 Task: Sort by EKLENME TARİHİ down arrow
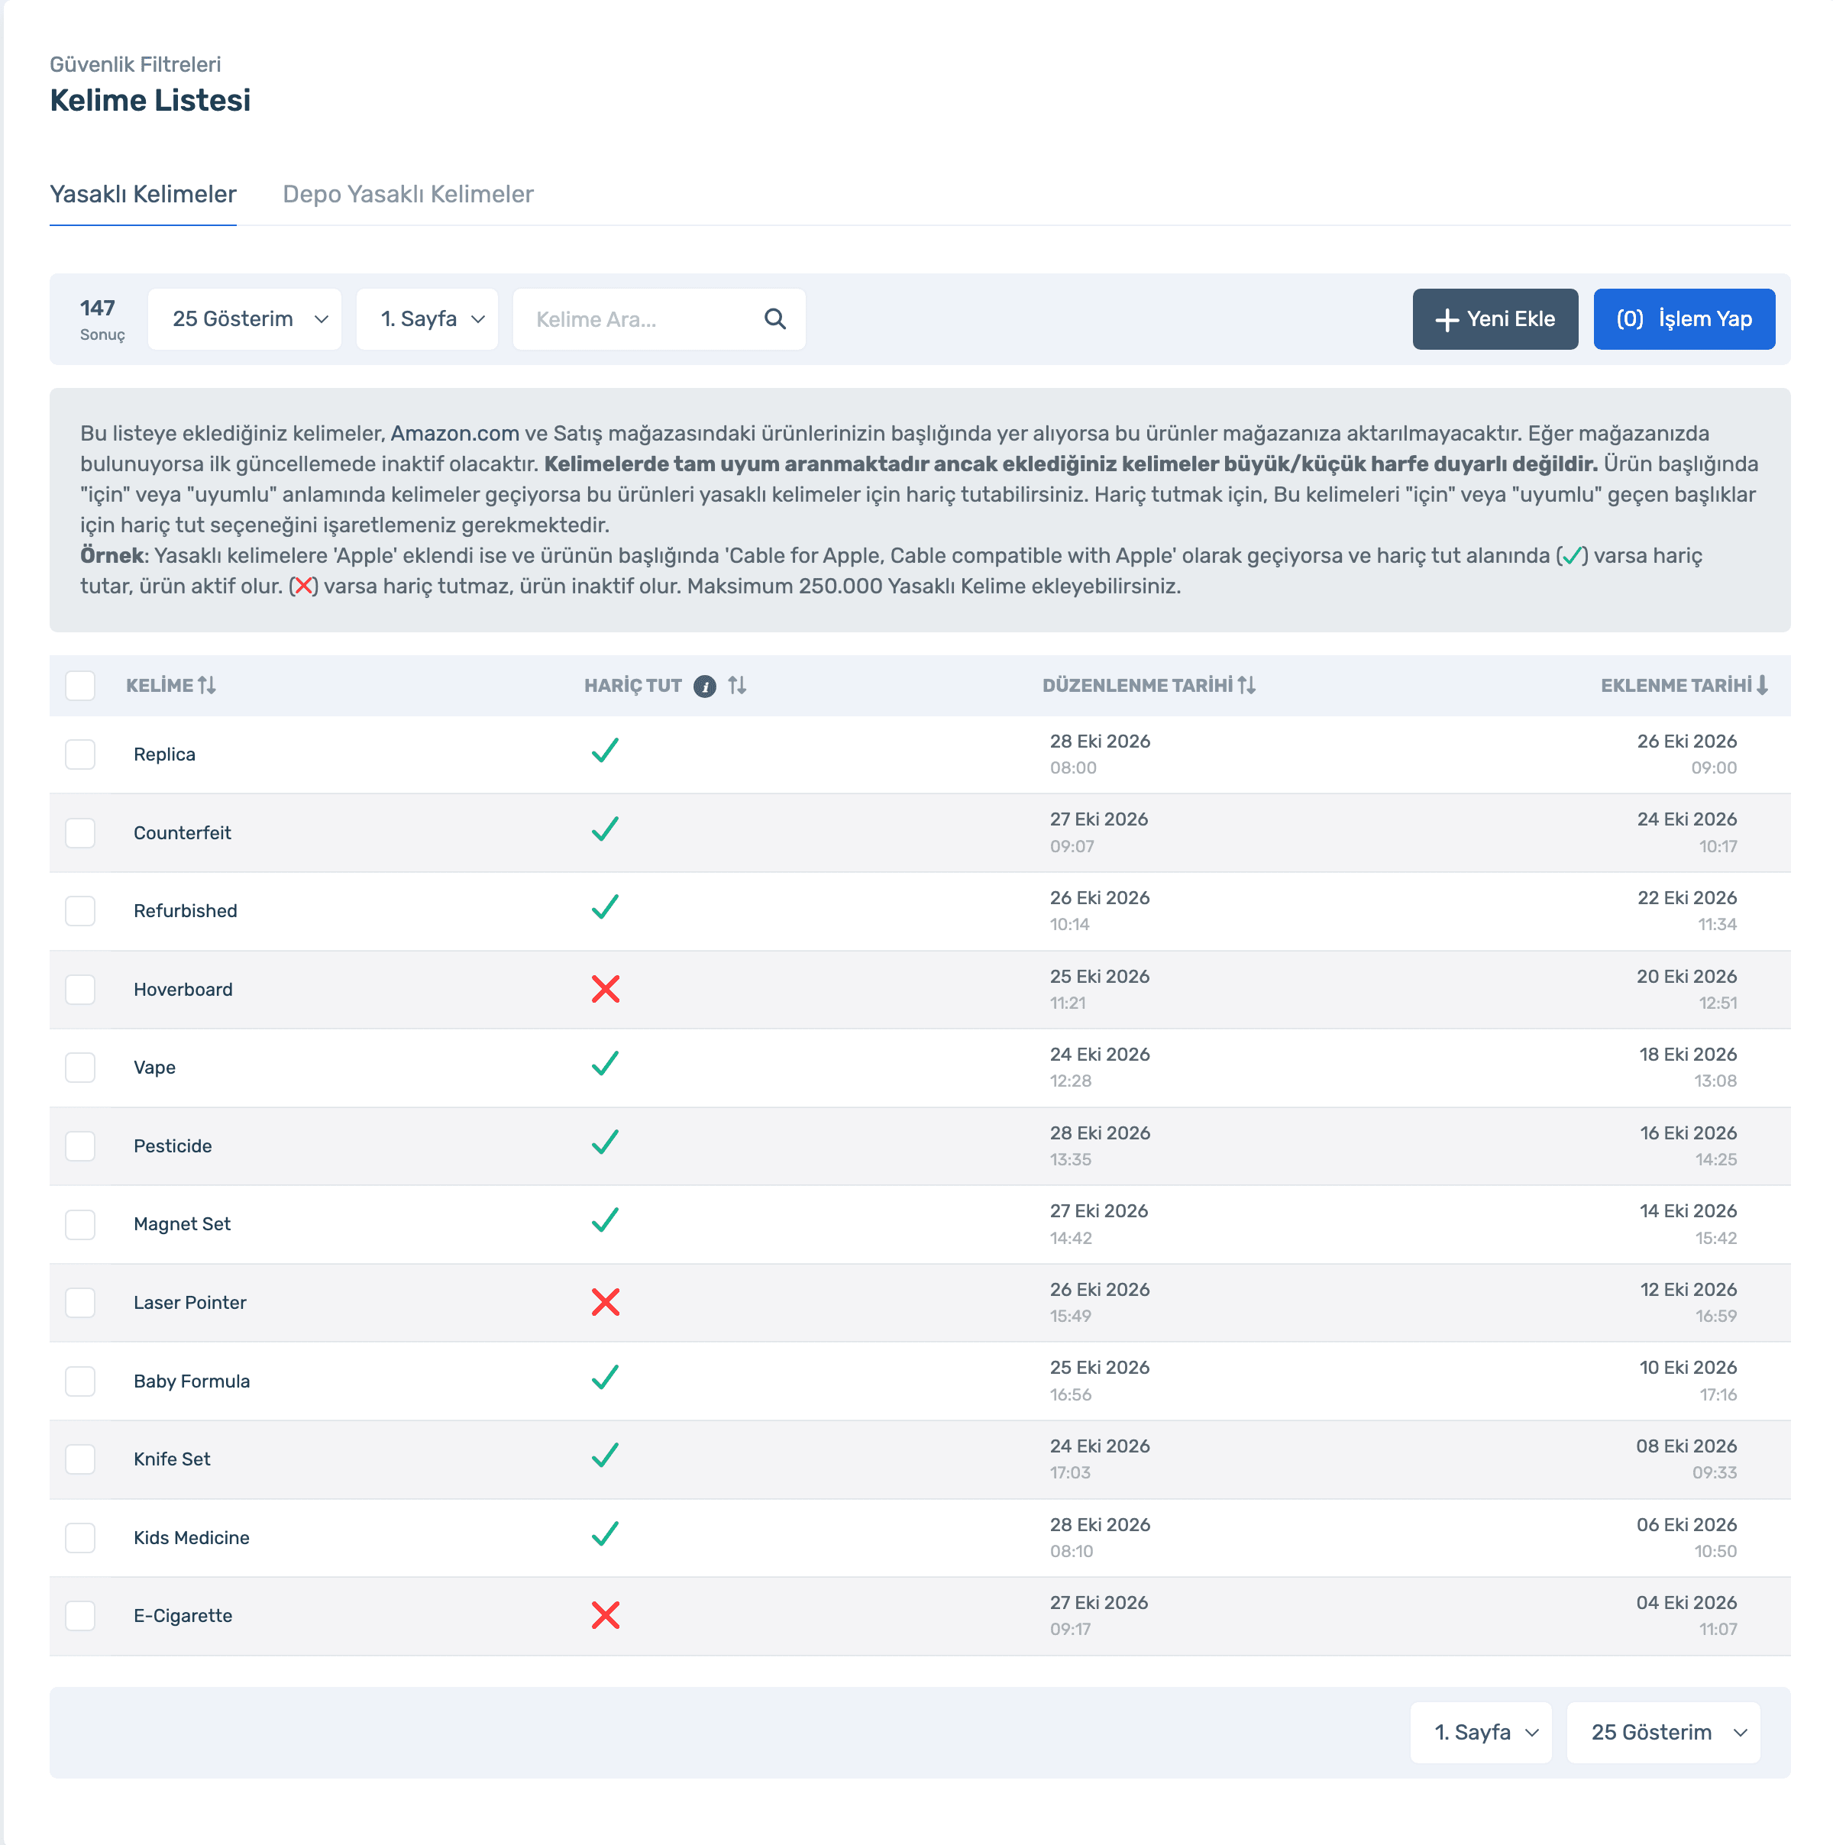pos(1762,685)
